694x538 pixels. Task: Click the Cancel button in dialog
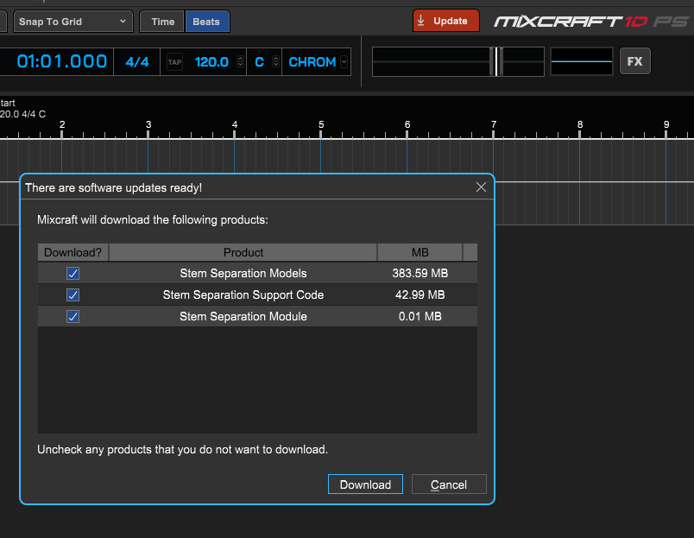449,484
